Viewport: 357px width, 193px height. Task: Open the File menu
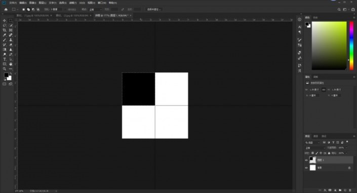pyautogui.click(x=13, y=3)
